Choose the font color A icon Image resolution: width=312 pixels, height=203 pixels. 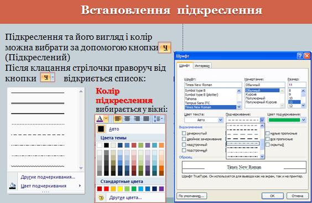coord(100,119)
